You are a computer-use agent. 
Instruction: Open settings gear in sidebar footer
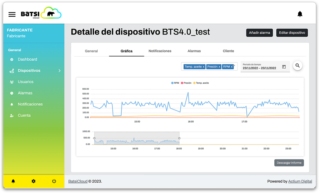[33, 181]
